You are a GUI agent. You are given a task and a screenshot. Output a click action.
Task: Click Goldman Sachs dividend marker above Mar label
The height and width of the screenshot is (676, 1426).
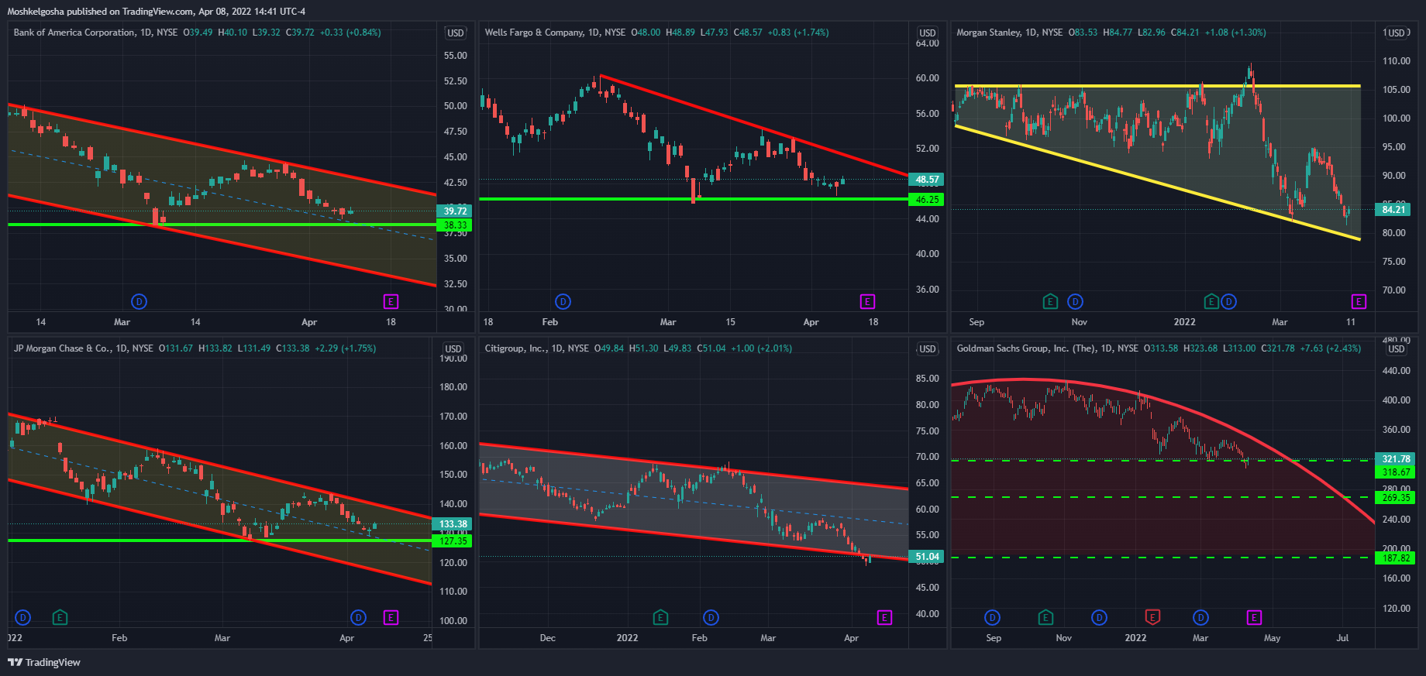[1200, 617]
